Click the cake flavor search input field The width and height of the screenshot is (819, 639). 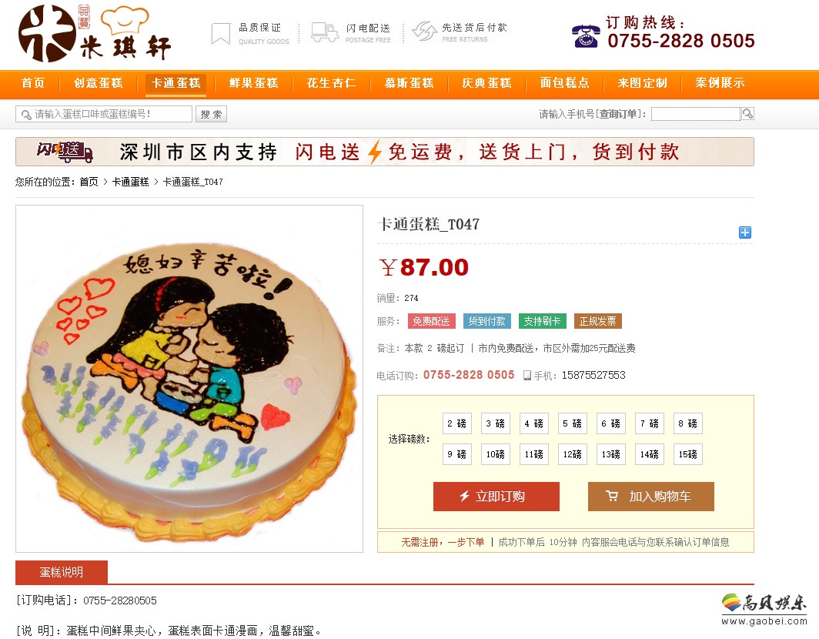(104, 114)
